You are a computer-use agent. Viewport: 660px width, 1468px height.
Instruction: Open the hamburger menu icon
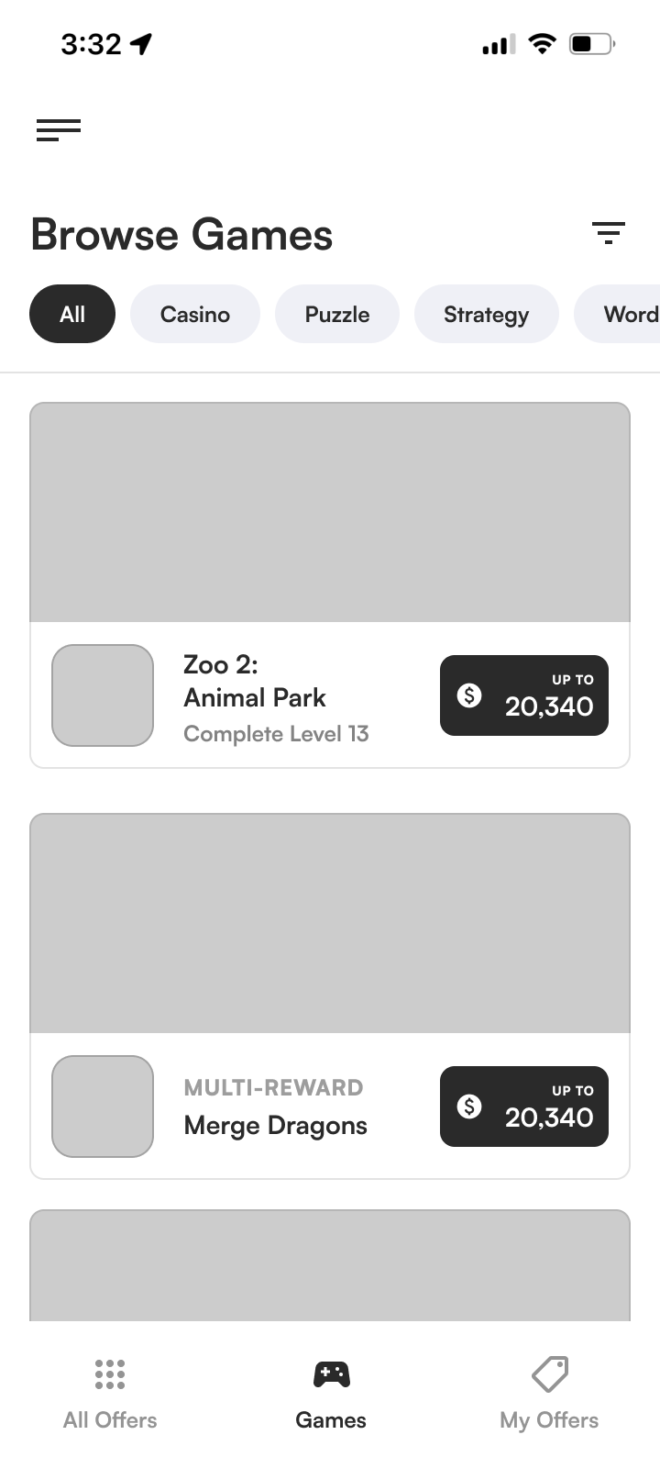coord(59,130)
